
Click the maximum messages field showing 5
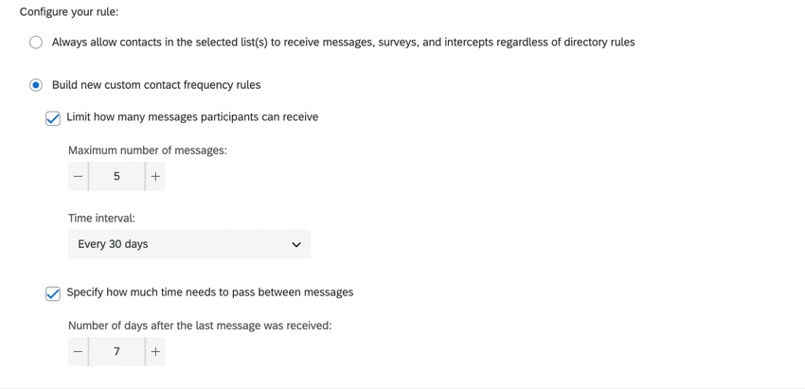[116, 177]
